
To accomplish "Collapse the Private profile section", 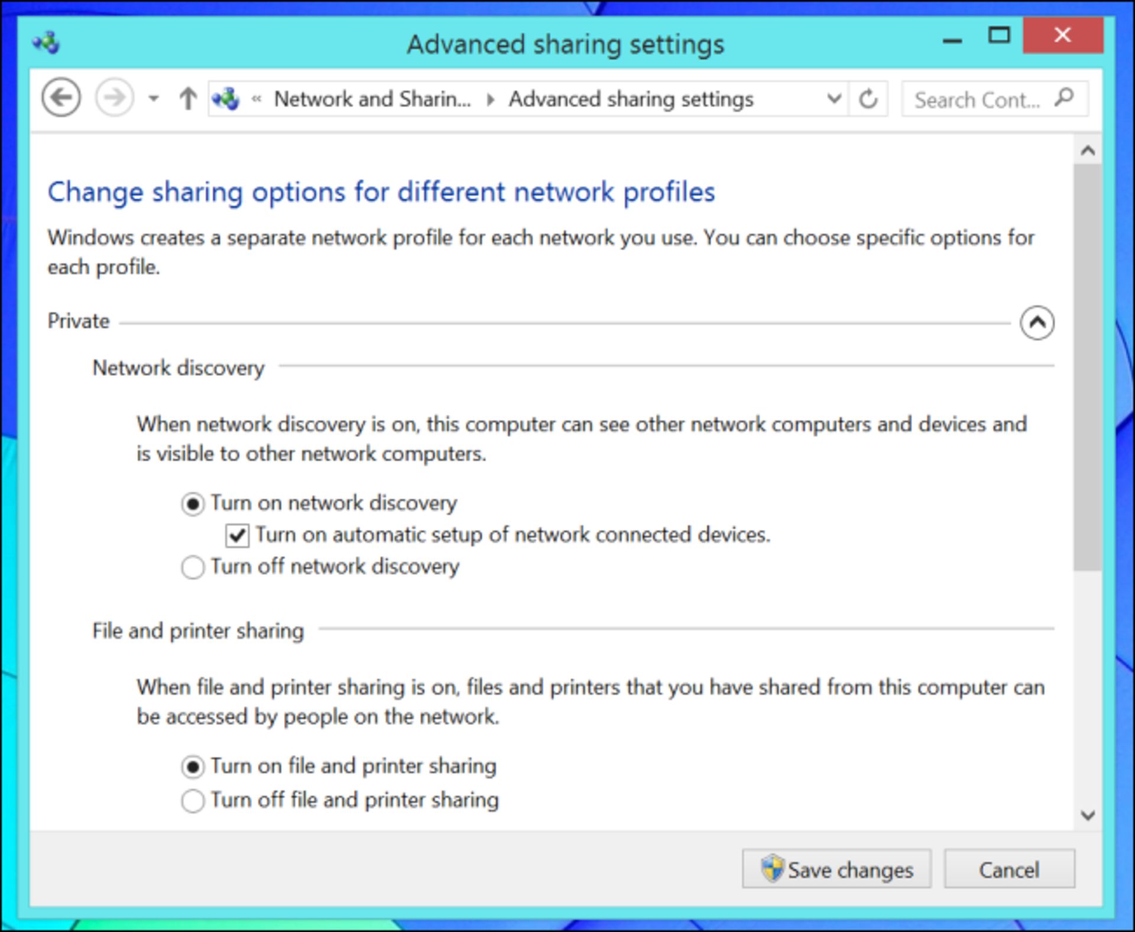I will click(x=1037, y=323).
